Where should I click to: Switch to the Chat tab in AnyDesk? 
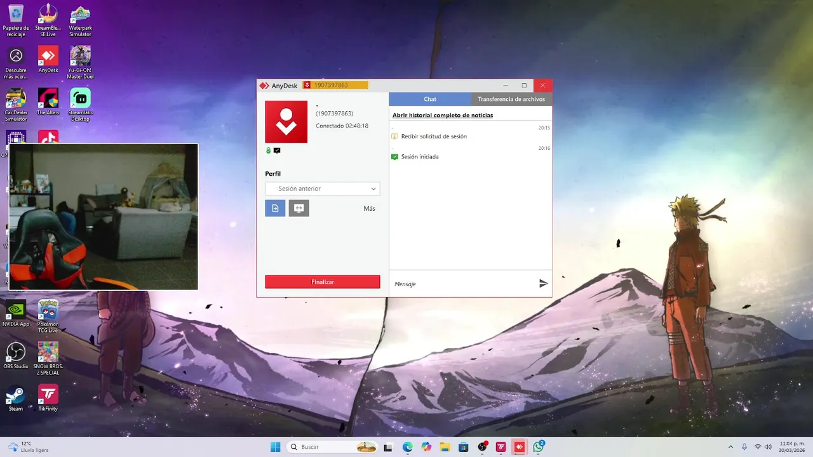pyautogui.click(x=430, y=99)
